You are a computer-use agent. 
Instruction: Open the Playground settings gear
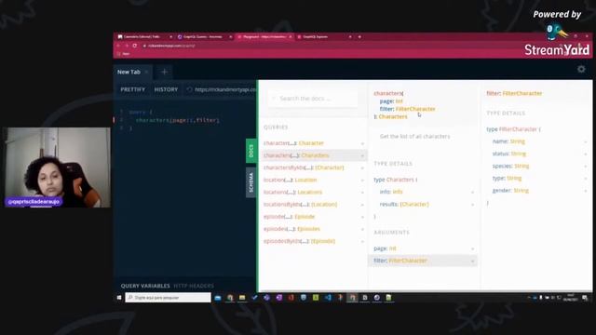point(581,69)
